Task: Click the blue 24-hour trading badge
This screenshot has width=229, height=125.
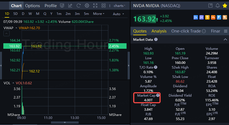Action: [x=196, y=17]
